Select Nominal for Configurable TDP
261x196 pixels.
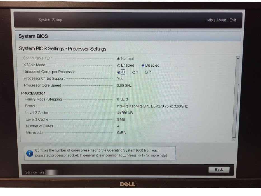pyautogui.click(x=119, y=59)
